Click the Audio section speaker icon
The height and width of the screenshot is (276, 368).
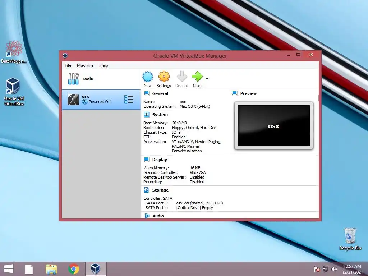point(147,216)
